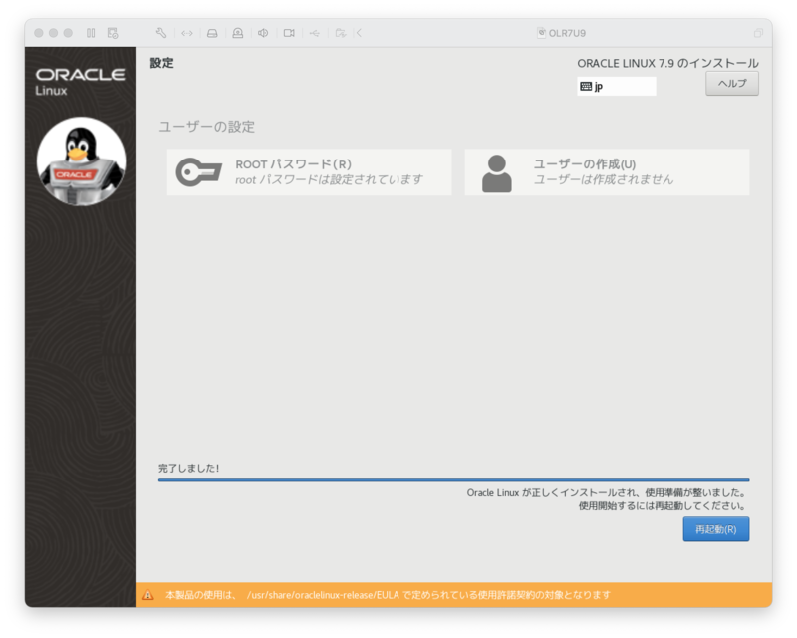Click the keyboard icon beside jp
The height and width of the screenshot is (638, 797).
click(x=586, y=86)
